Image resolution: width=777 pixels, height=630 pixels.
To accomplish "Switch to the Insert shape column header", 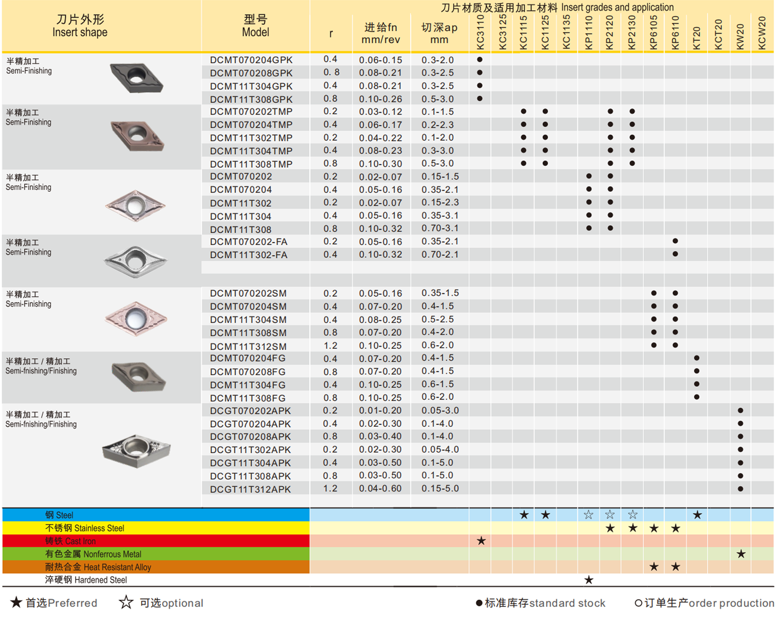I will [x=80, y=25].
